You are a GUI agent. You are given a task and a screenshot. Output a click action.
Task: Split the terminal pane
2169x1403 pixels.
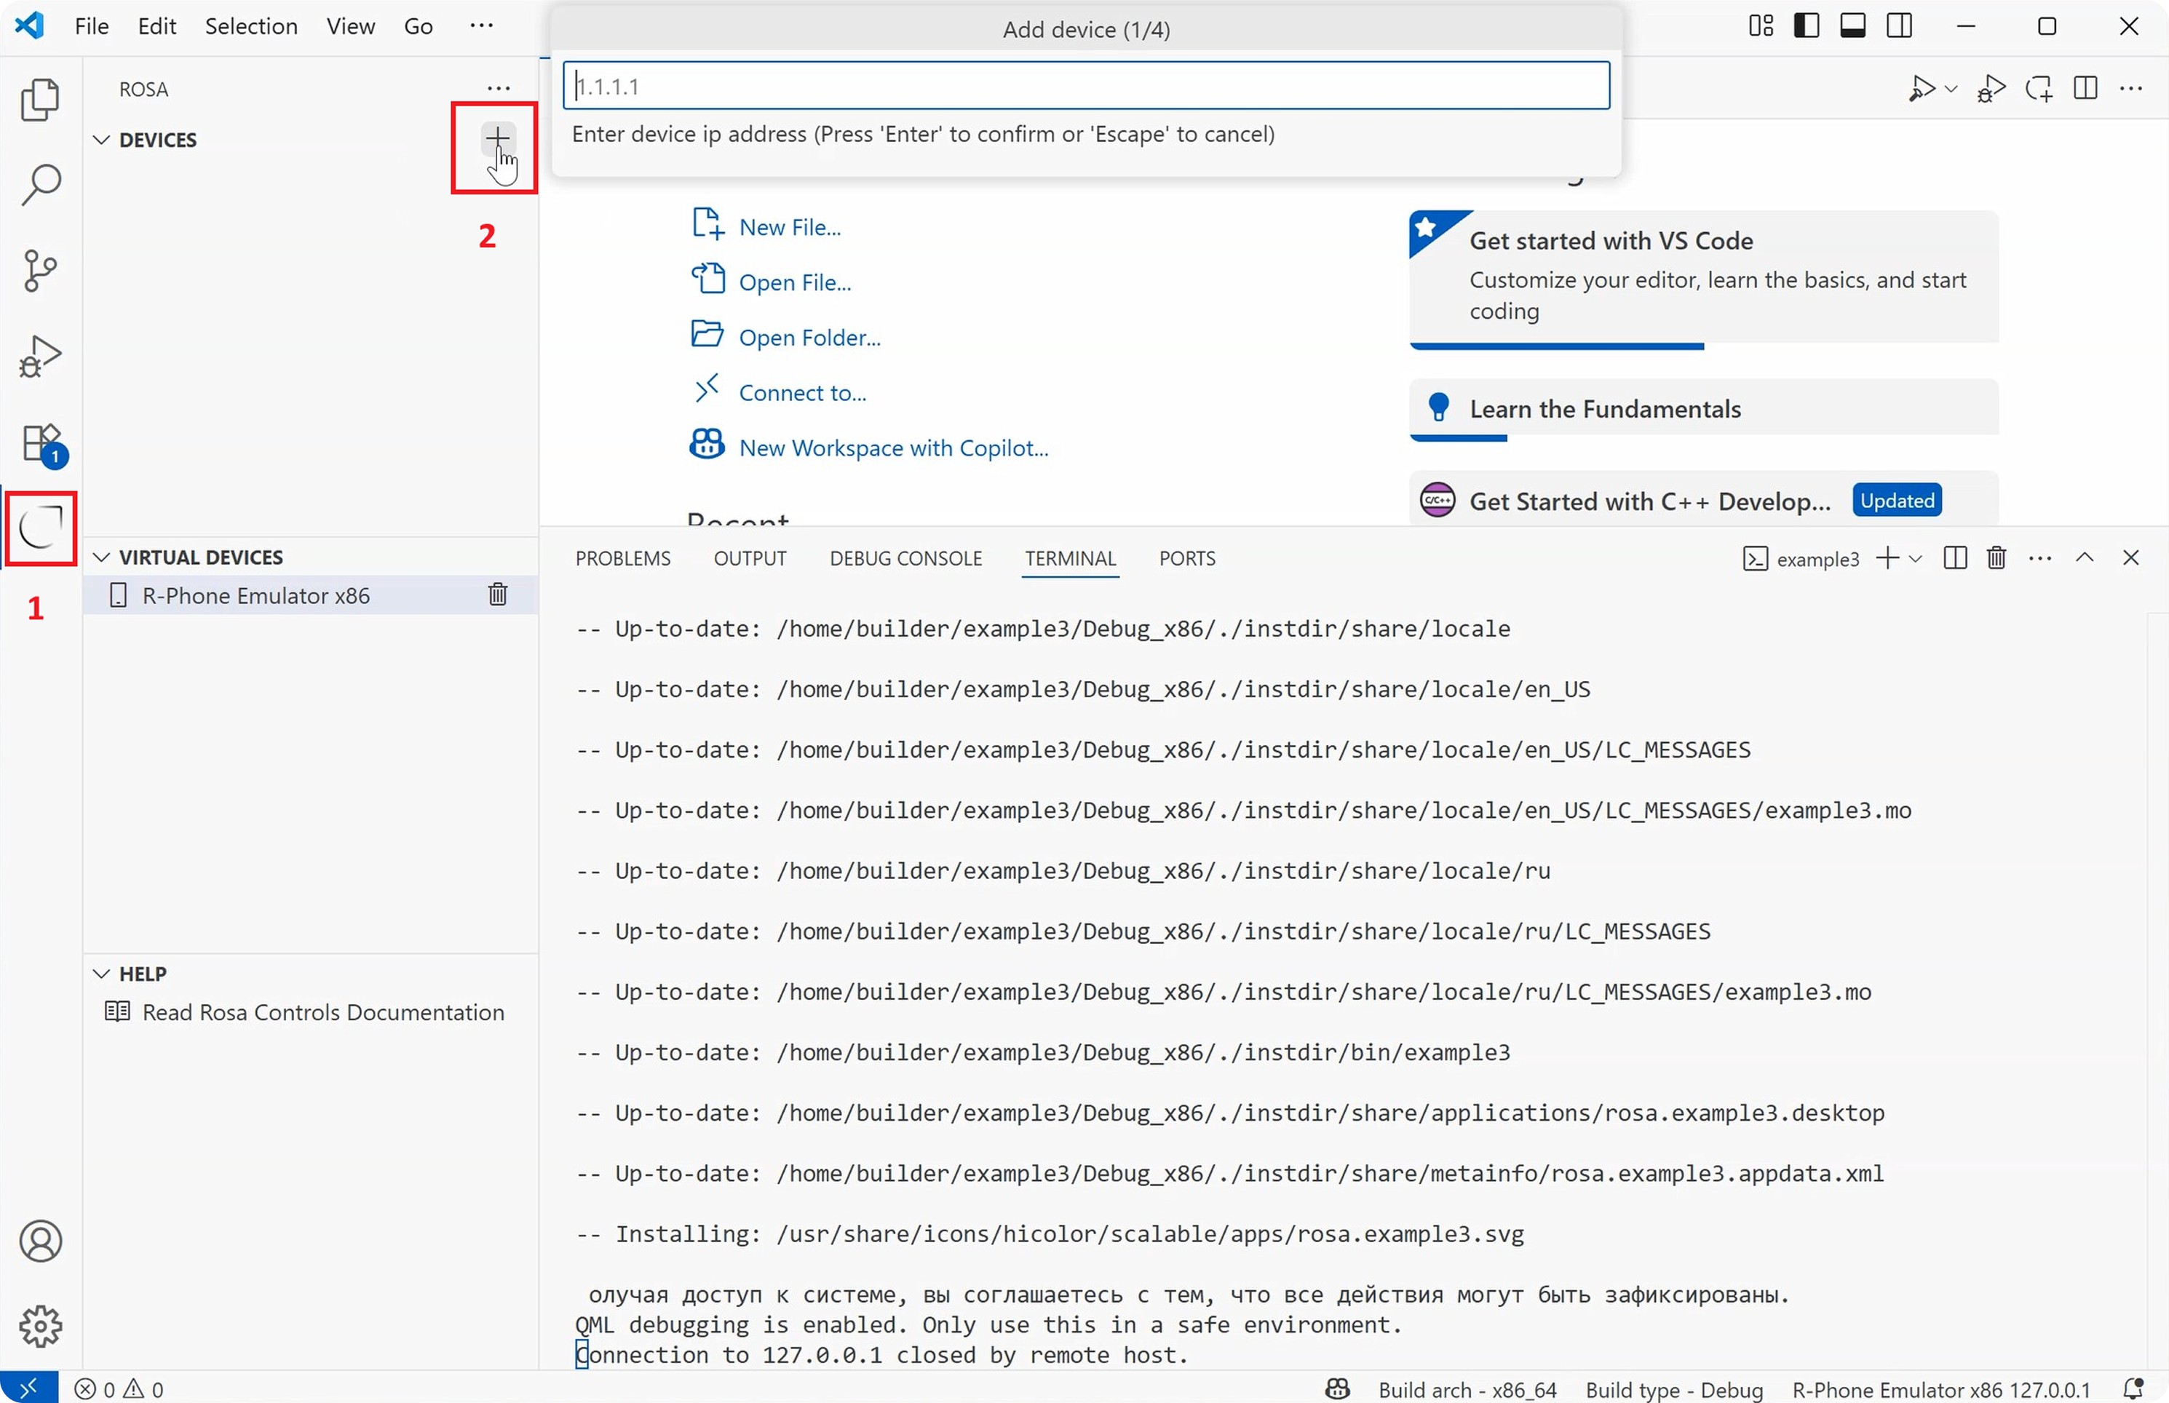pyautogui.click(x=1955, y=557)
